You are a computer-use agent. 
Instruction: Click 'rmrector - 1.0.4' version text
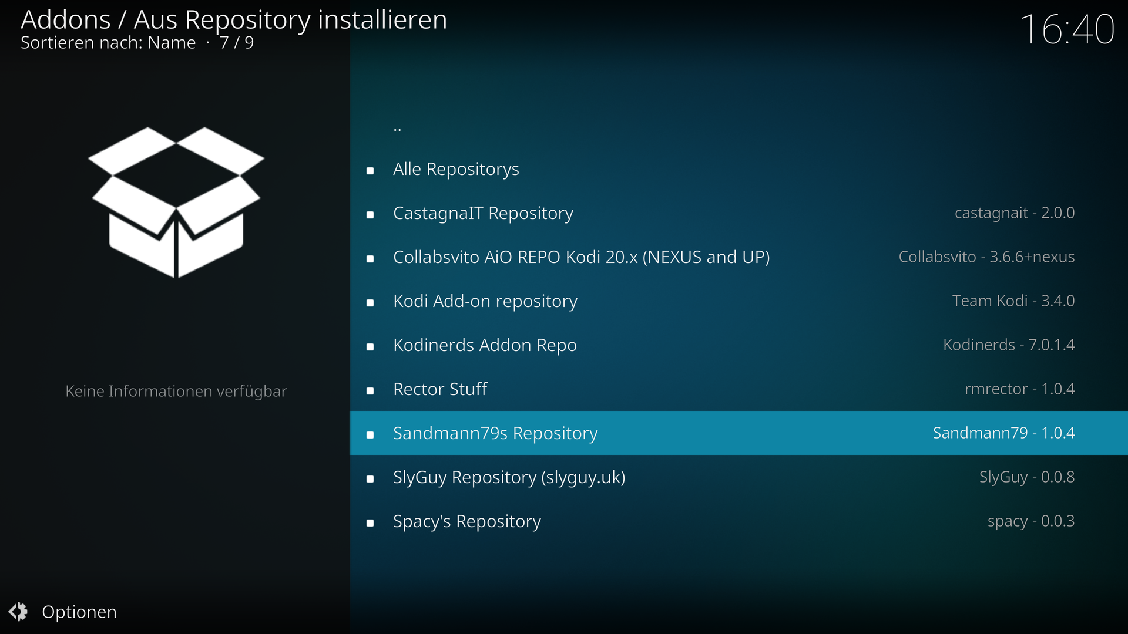tap(1020, 389)
